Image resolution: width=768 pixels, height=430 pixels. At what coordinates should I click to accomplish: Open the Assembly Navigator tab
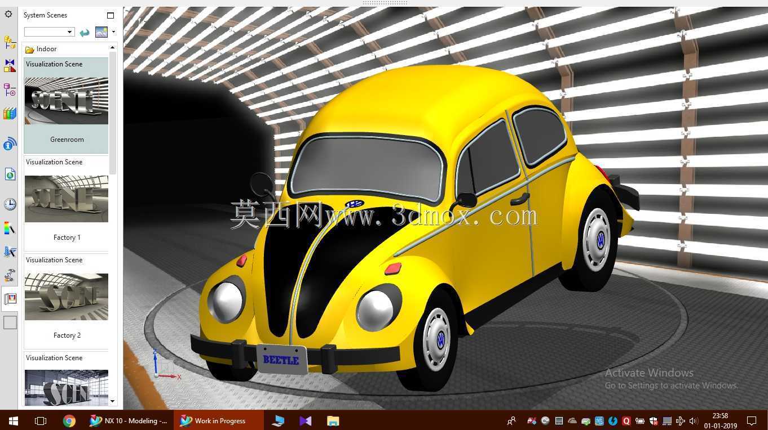[x=10, y=42]
